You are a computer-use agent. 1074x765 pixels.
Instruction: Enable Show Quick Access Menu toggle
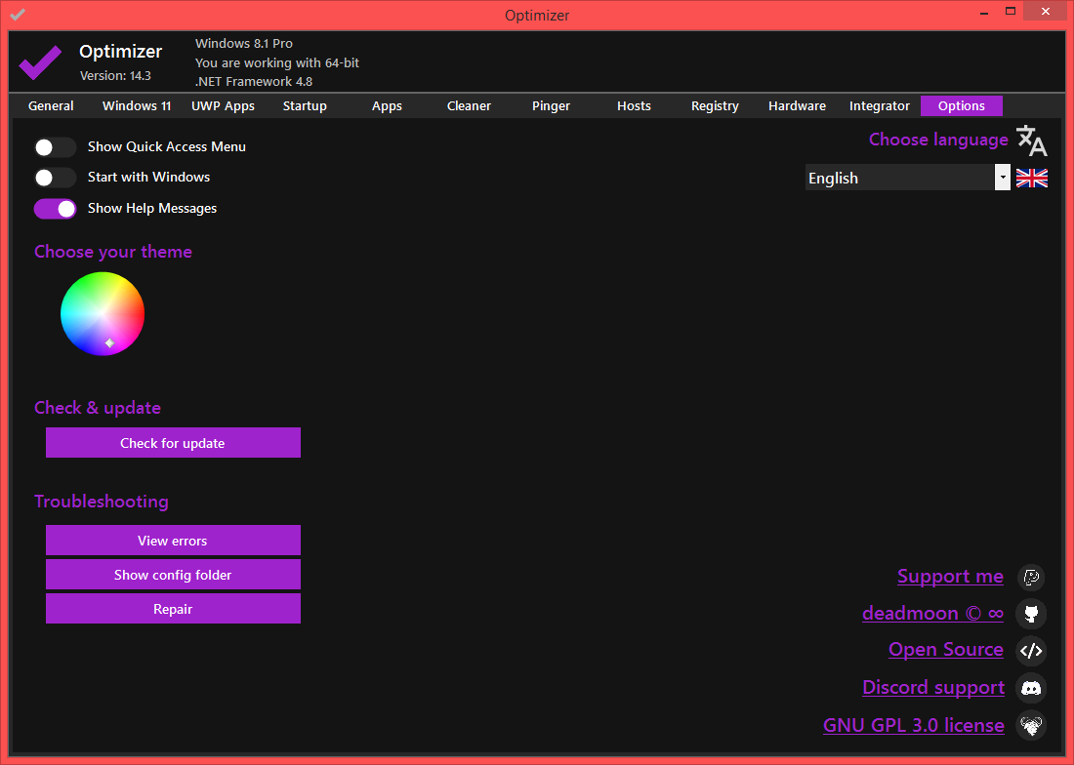coord(55,147)
